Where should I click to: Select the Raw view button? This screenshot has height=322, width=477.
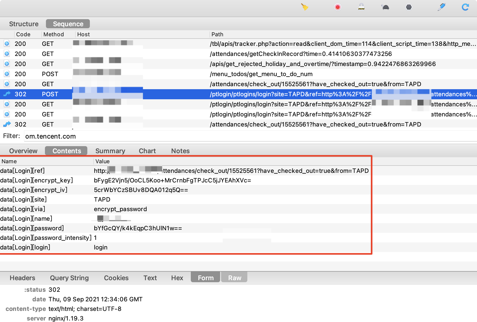click(234, 277)
